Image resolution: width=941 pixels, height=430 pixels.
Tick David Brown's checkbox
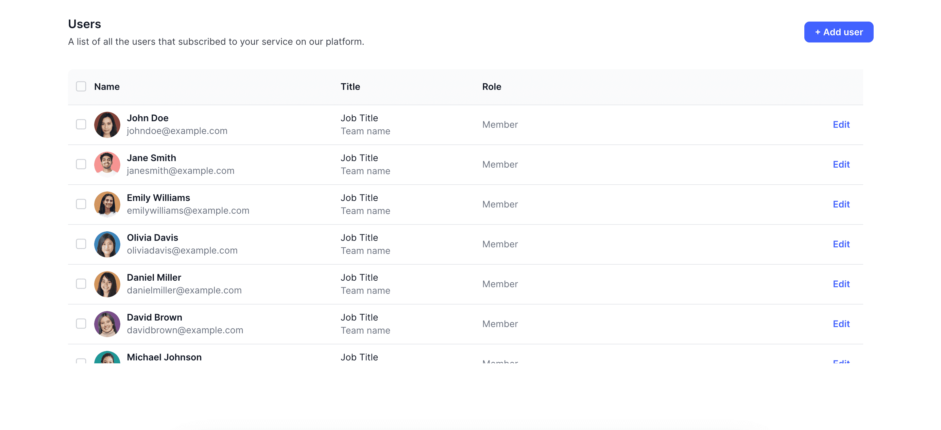click(x=81, y=323)
